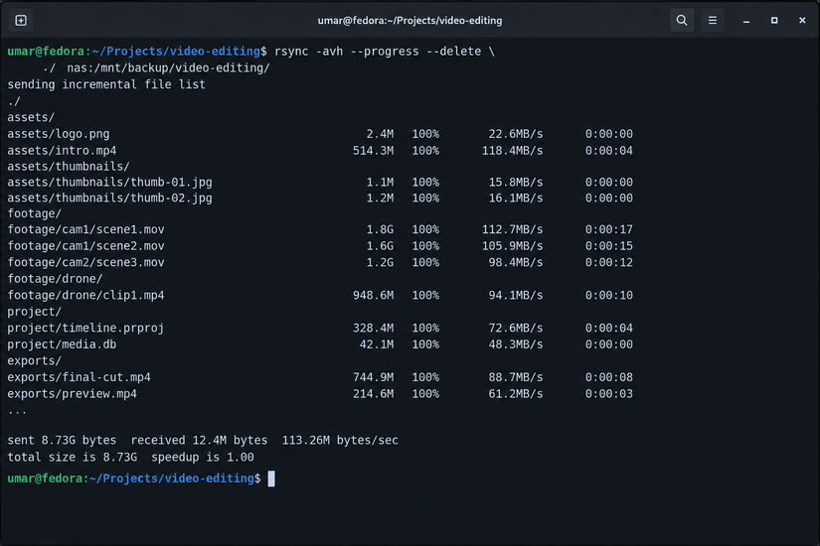The height and width of the screenshot is (546, 820).
Task: Click footage/cam1/scene1.mov entry
Action: (85, 229)
